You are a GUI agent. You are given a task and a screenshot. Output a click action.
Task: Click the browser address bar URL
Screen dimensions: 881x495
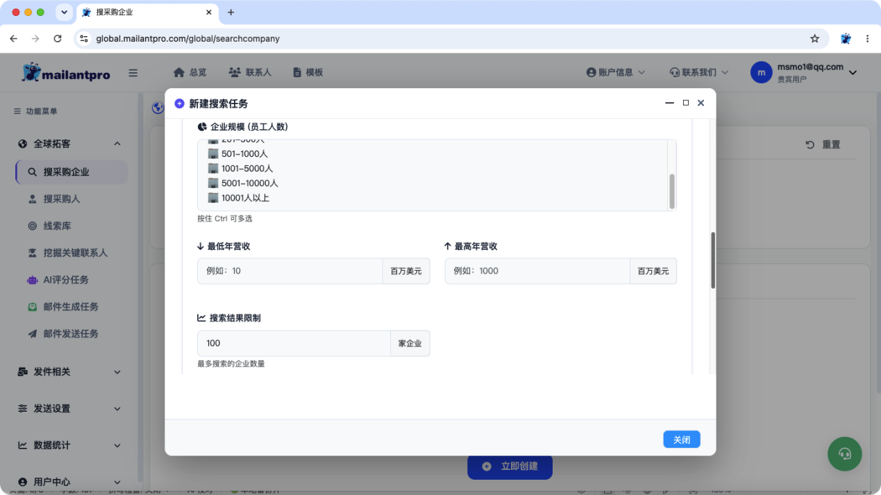coord(188,39)
